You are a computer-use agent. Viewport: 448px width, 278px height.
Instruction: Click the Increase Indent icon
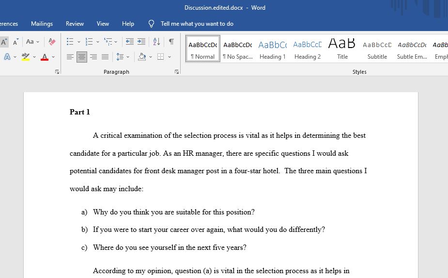(x=141, y=42)
